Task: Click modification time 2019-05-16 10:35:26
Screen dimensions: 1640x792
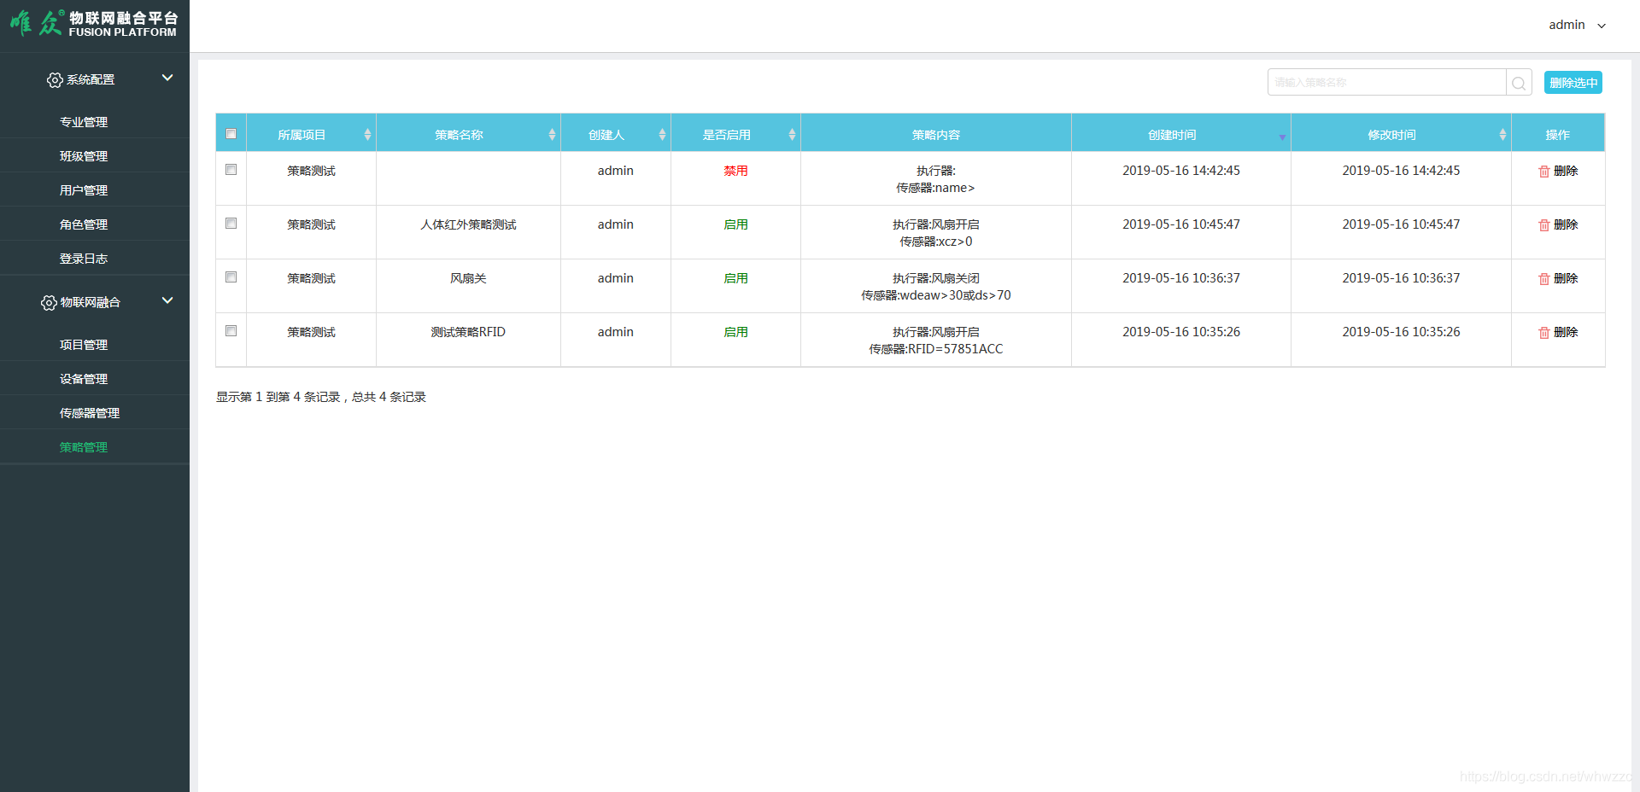Action: (1401, 332)
